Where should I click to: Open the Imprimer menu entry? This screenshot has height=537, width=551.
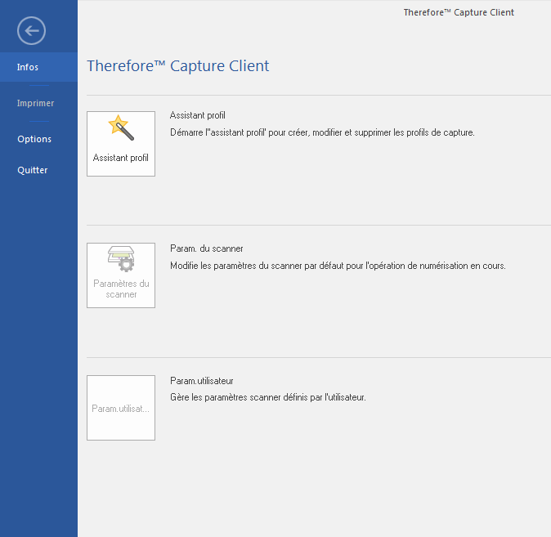click(x=36, y=103)
